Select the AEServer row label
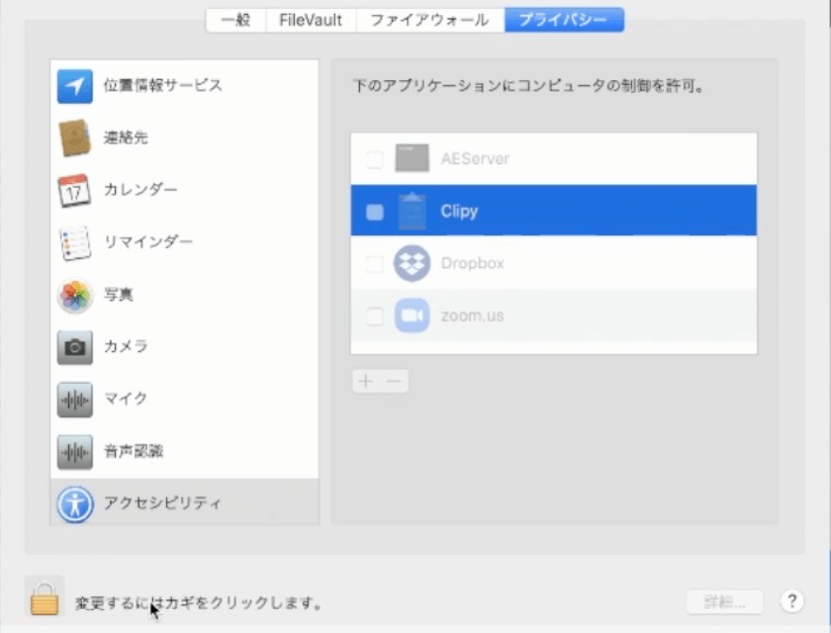This screenshot has height=633, width=831. 475,159
